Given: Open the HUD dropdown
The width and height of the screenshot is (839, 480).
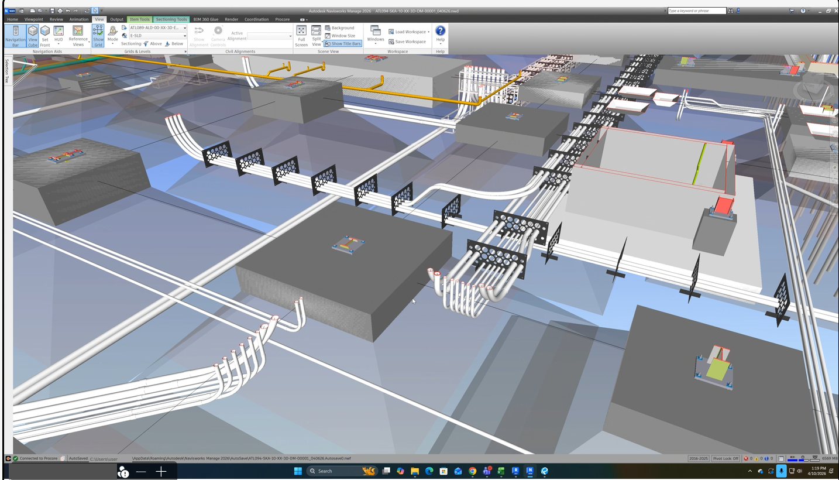Looking at the screenshot, I should click(x=59, y=36).
